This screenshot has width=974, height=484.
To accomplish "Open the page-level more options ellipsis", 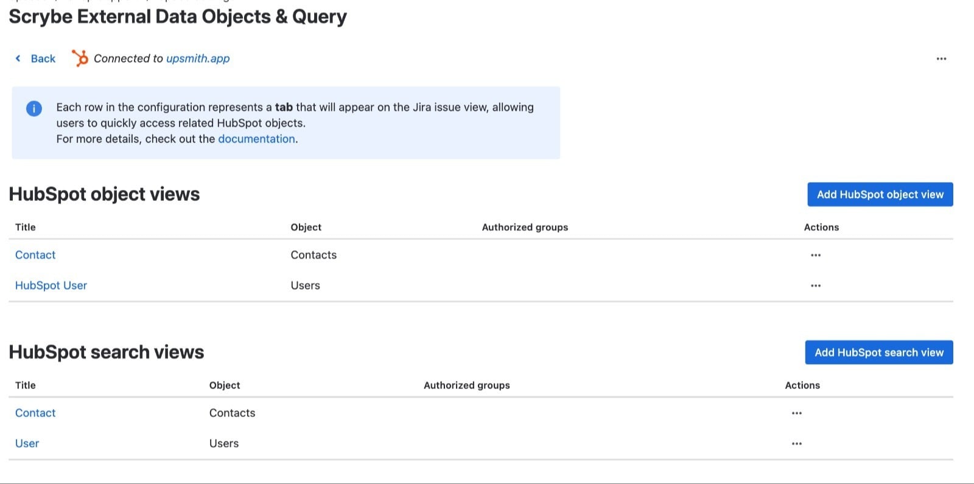I will tap(941, 59).
